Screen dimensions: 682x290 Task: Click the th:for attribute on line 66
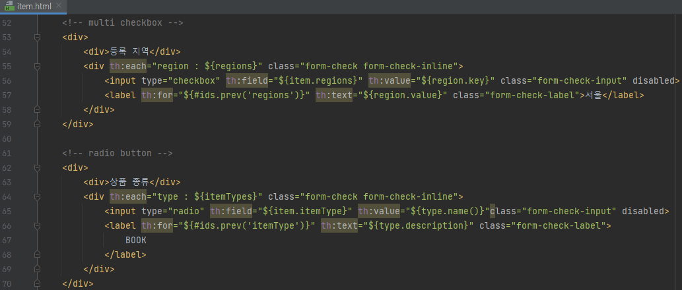pyautogui.click(x=157, y=226)
